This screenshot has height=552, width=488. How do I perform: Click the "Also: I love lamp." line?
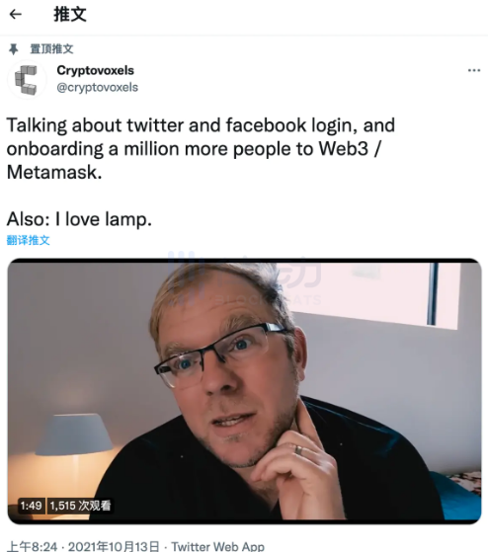[79, 219]
